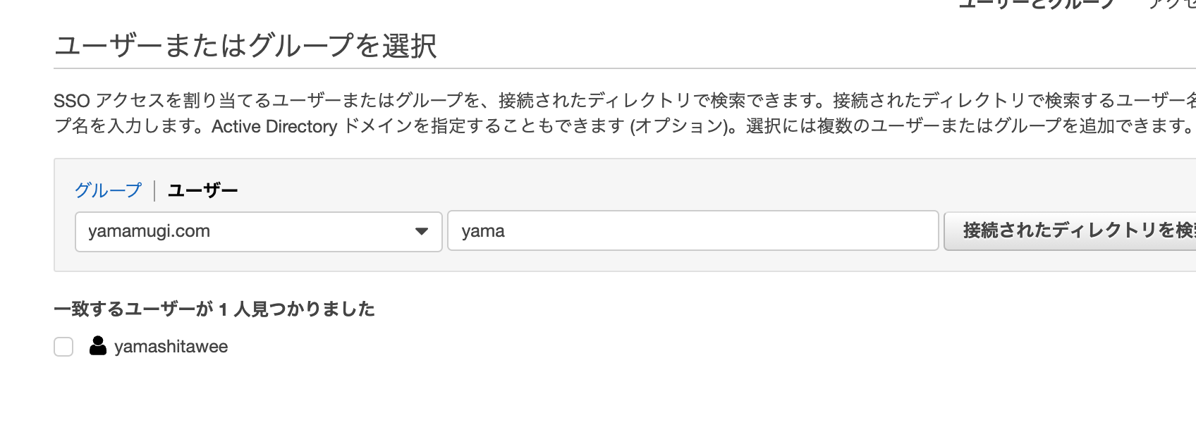Select the ユーザー tab
The width and height of the screenshot is (1196, 444).
203,190
